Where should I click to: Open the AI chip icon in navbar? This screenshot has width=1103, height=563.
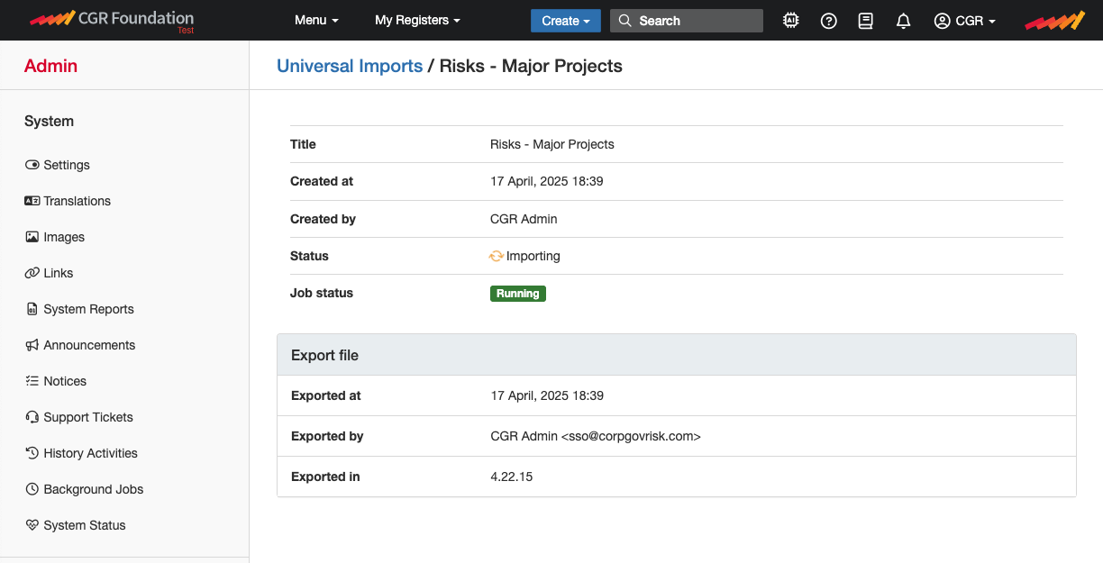(791, 21)
